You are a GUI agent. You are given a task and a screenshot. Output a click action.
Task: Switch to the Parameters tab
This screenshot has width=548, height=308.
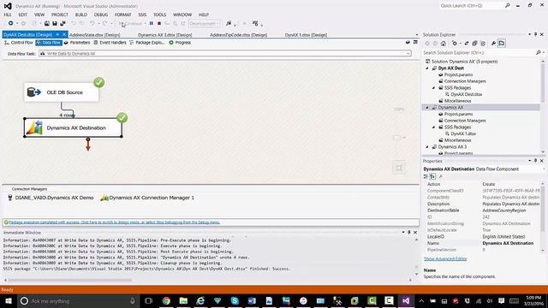coord(77,43)
